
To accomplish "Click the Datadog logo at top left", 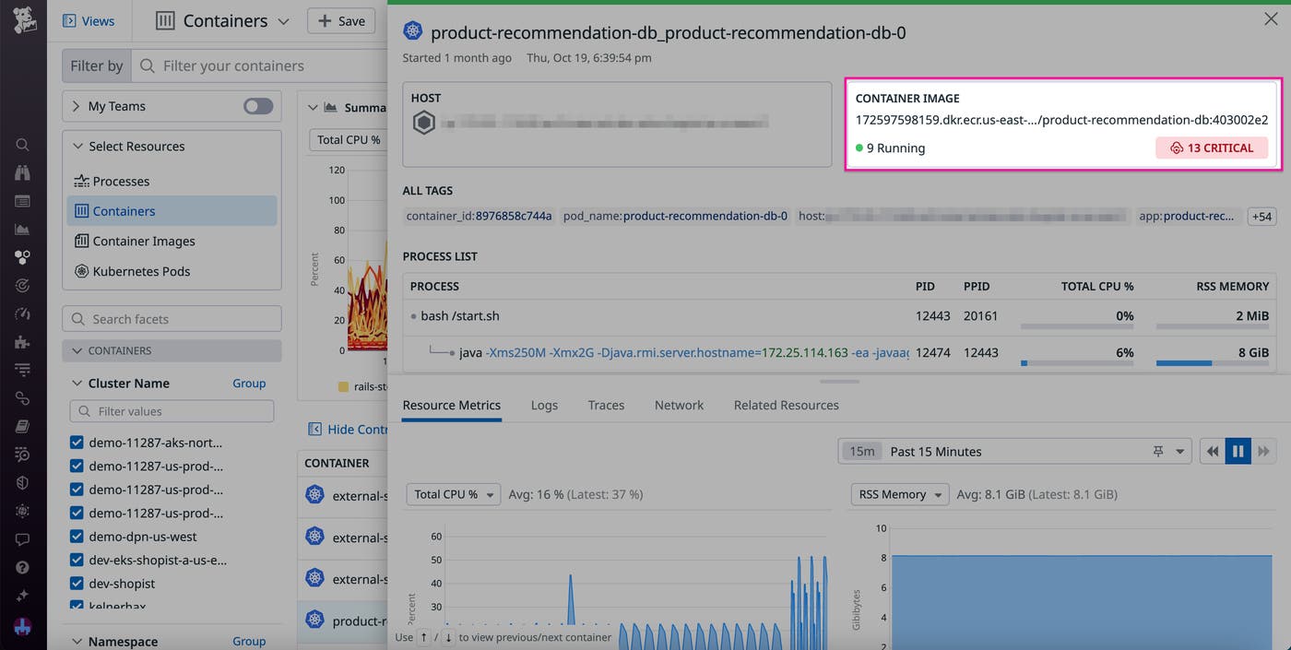I will point(23,20).
